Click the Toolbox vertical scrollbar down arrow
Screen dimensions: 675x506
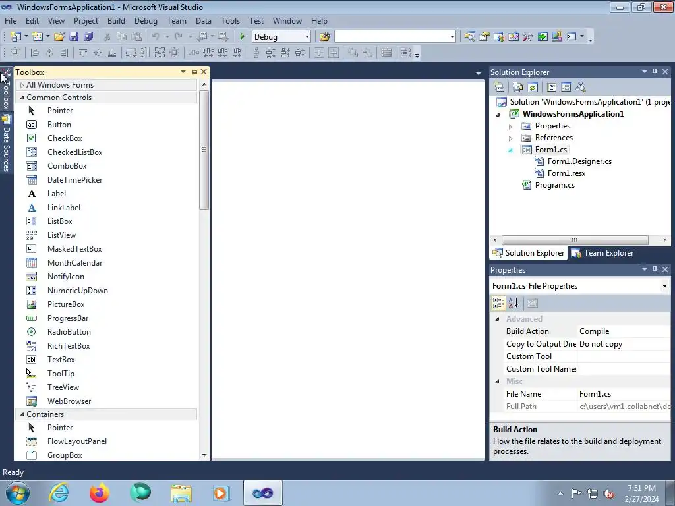click(204, 455)
